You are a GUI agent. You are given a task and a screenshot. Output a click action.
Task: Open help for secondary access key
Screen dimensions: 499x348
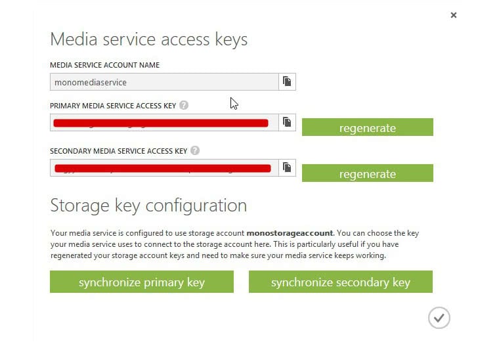point(195,150)
